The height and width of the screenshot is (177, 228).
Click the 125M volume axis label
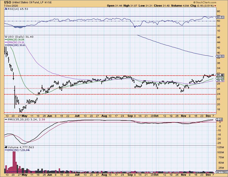tap(221, 147)
